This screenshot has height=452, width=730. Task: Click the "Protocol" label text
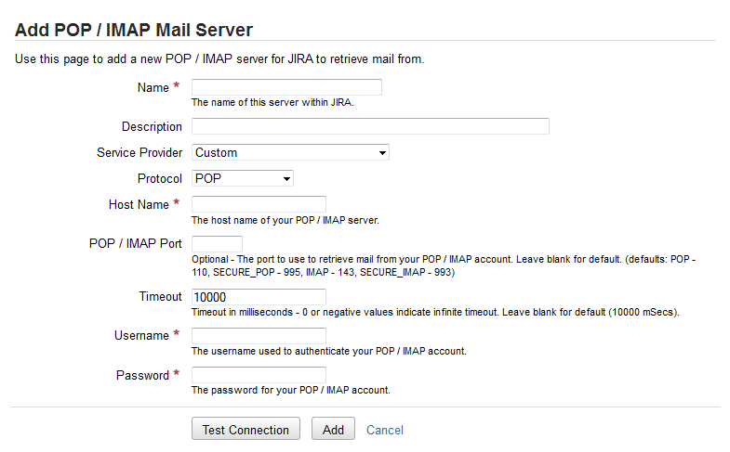tap(159, 178)
